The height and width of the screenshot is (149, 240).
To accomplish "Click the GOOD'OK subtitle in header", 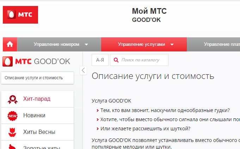I will [x=146, y=20].
